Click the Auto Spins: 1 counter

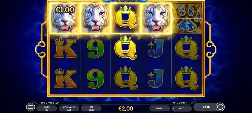point(180,103)
